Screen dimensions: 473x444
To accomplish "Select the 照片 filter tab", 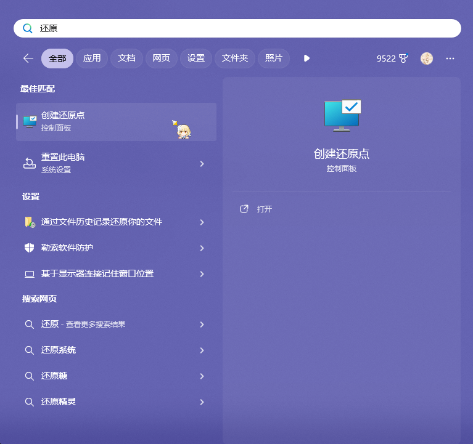I will pos(273,59).
